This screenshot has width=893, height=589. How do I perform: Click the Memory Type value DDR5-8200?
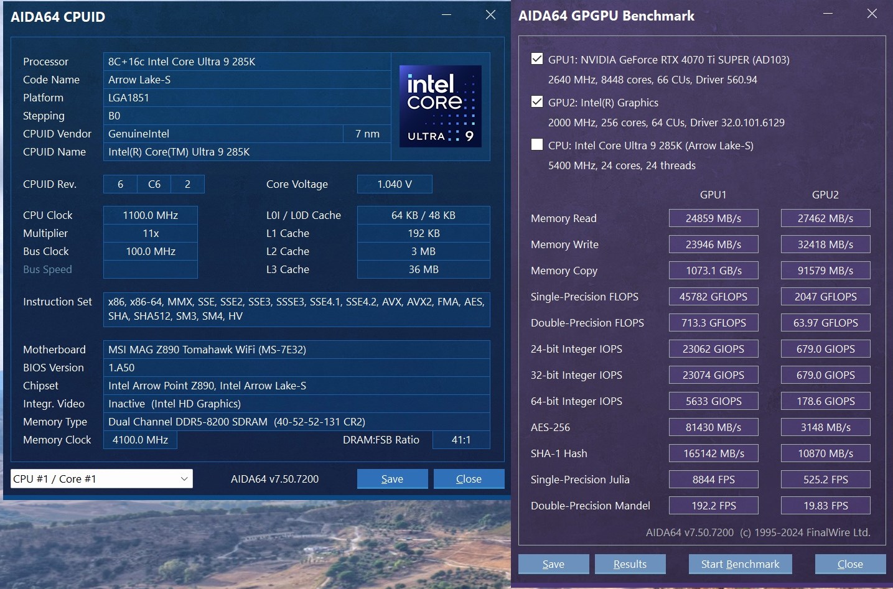coord(297,422)
